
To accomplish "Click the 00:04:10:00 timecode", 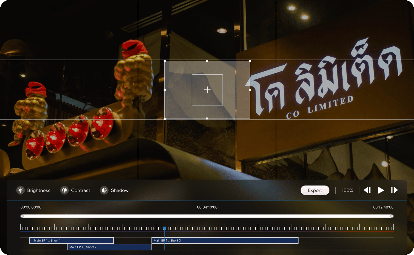I will pyautogui.click(x=207, y=207).
